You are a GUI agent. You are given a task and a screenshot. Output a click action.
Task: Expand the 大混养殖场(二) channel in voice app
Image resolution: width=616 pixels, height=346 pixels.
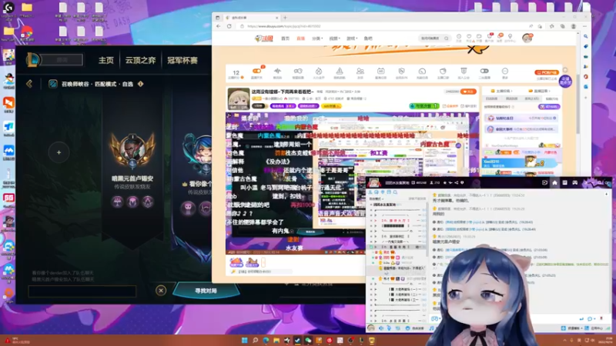pyautogui.click(x=403, y=294)
